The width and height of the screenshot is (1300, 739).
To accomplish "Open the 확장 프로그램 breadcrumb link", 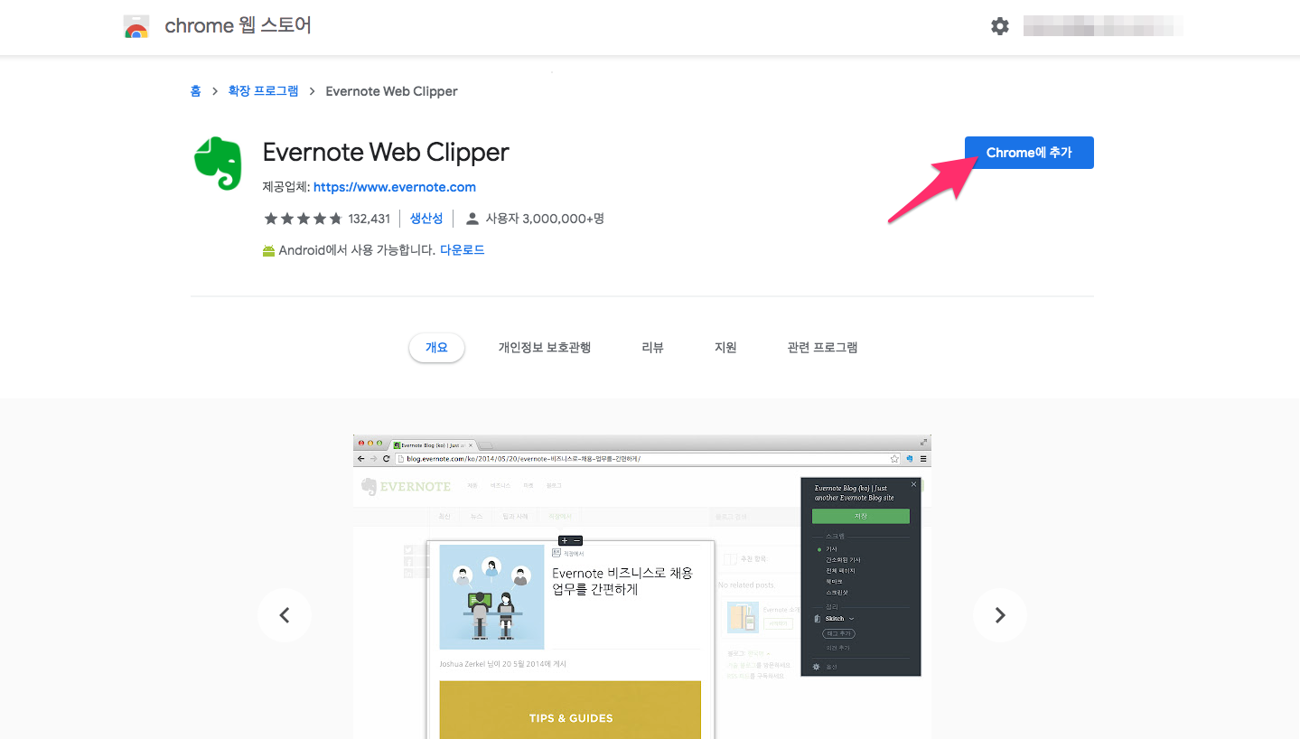I will pos(263,91).
